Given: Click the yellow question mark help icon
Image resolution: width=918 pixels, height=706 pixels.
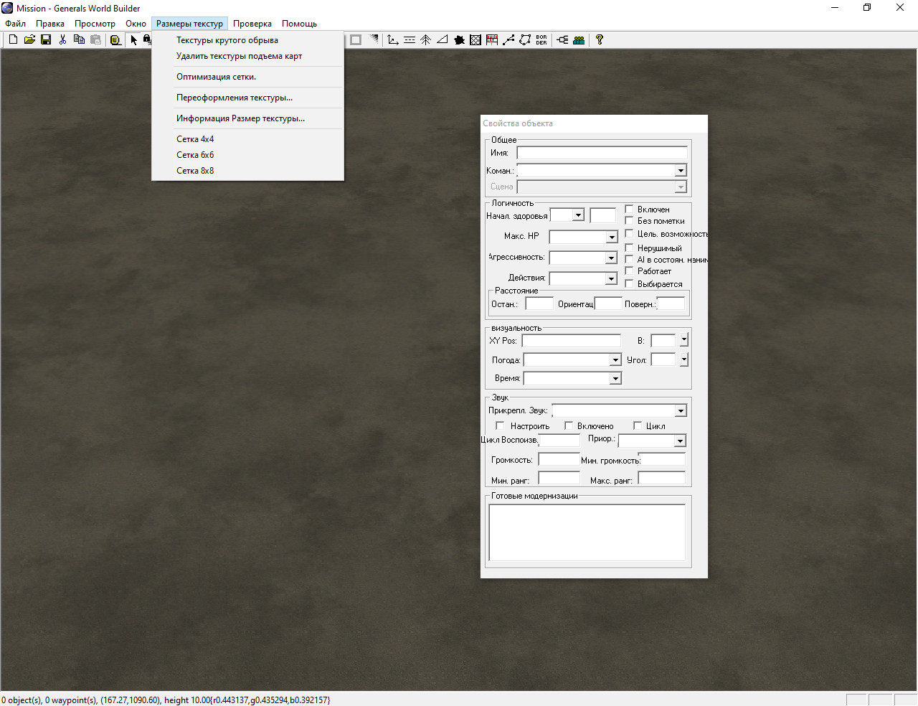Looking at the screenshot, I should click(600, 40).
